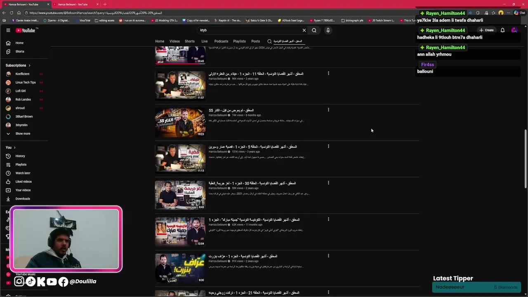Viewport: 528px width, 297px height.
Task: Open Koefficient channel from subscriptions
Action: (x=22, y=74)
